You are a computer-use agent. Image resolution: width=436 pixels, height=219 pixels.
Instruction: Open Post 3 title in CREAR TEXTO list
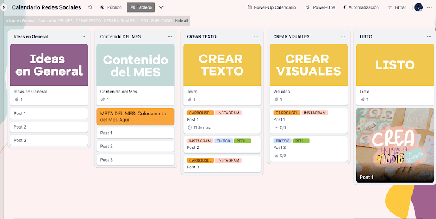click(193, 167)
